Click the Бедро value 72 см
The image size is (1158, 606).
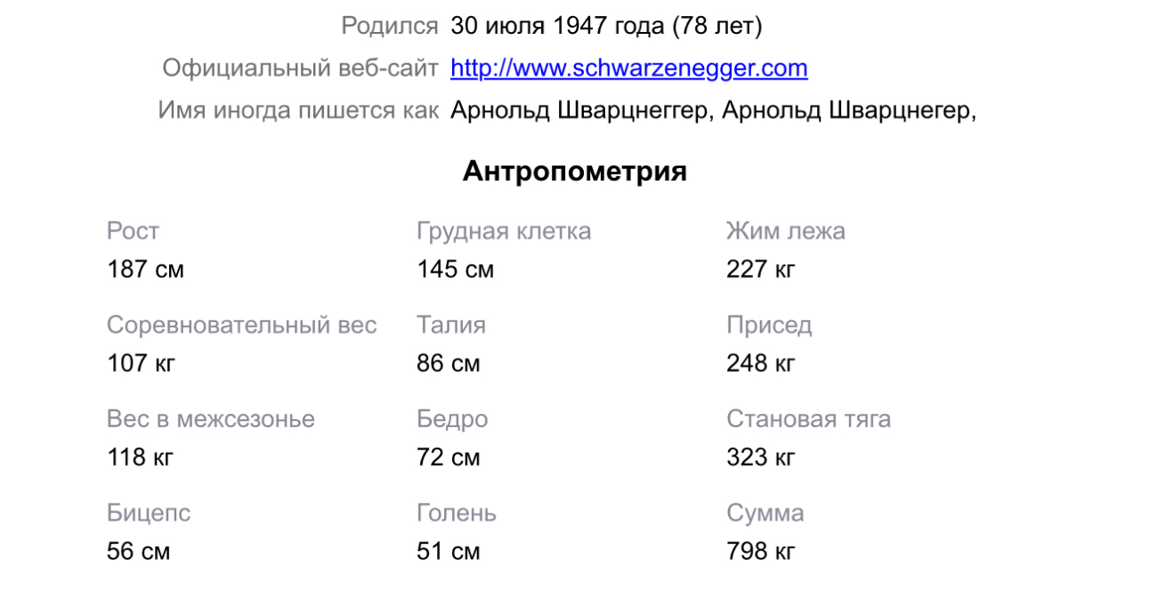(x=448, y=457)
